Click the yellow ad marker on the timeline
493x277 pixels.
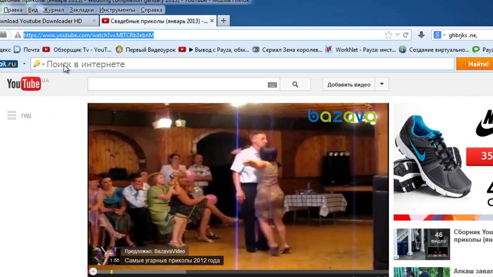(111, 272)
